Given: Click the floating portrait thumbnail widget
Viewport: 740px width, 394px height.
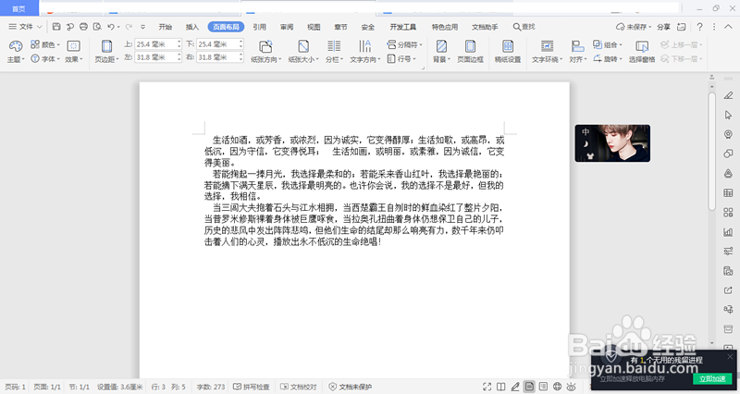Looking at the screenshot, I should [x=612, y=143].
